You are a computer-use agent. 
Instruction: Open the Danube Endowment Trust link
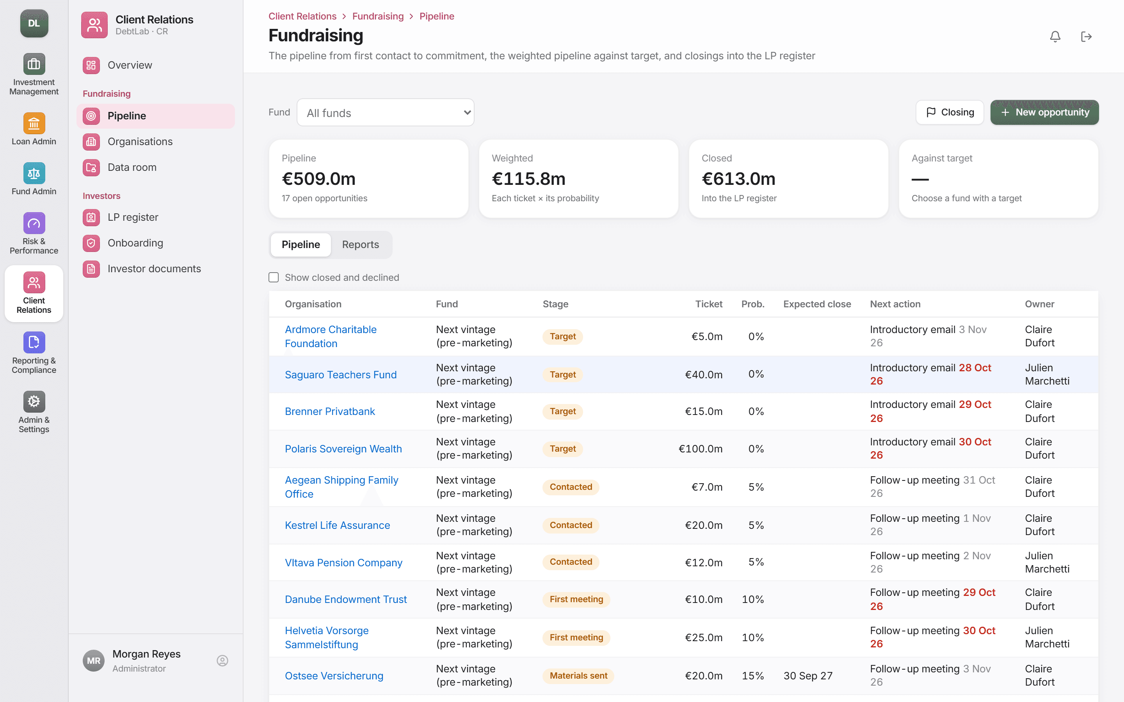345,599
